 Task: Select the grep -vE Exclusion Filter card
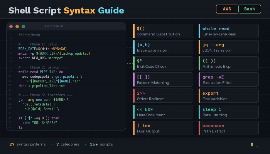click(229, 80)
